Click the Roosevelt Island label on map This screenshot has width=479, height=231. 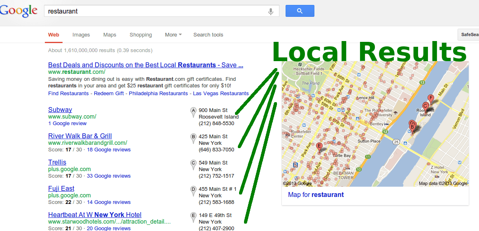426,112
